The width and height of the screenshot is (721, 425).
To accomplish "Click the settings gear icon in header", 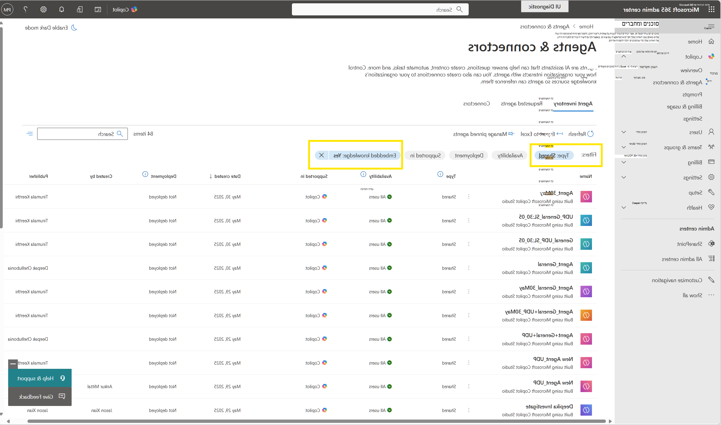I will tap(44, 9).
